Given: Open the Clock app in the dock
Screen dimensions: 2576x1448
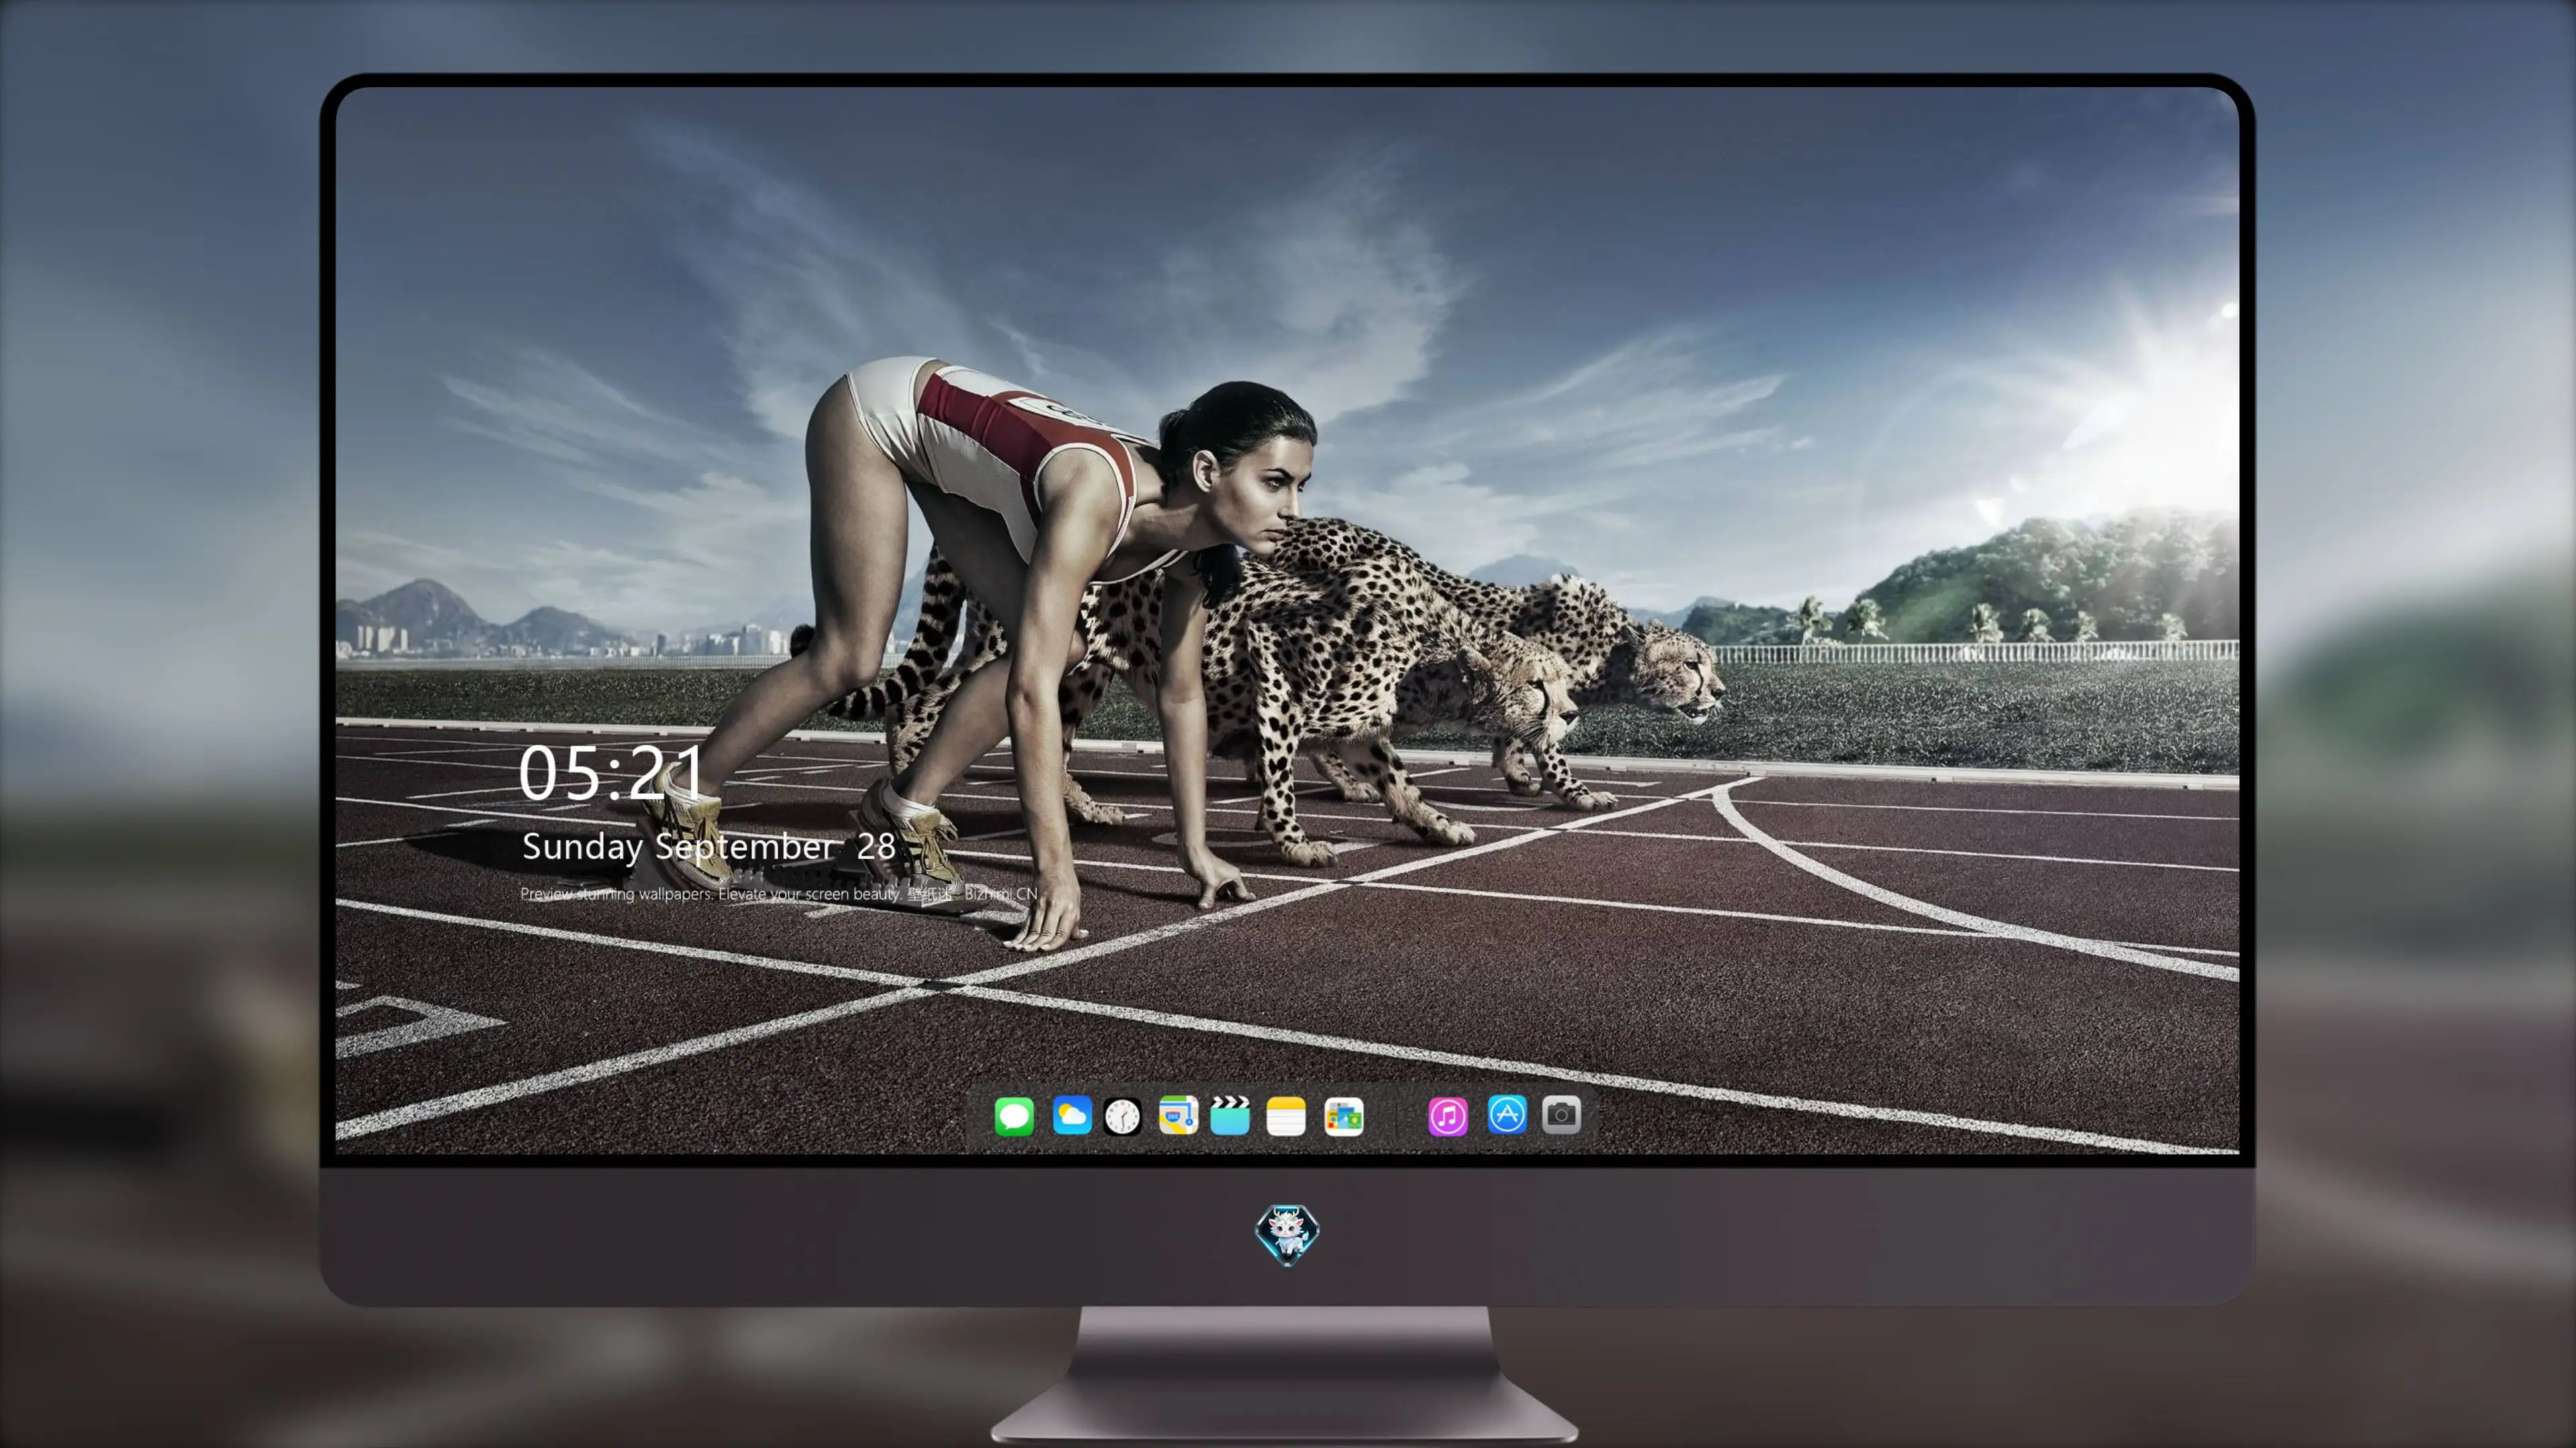Looking at the screenshot, I should click(1122, 1116).
